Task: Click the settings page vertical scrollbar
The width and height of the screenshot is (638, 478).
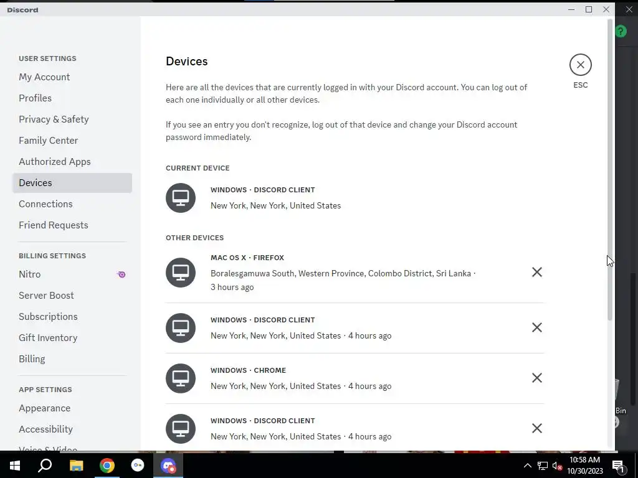Action: [x=609, y=170]
